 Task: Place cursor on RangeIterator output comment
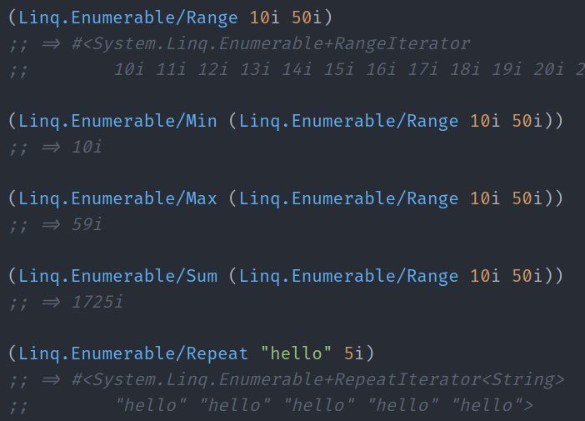[x=271, y=43]
